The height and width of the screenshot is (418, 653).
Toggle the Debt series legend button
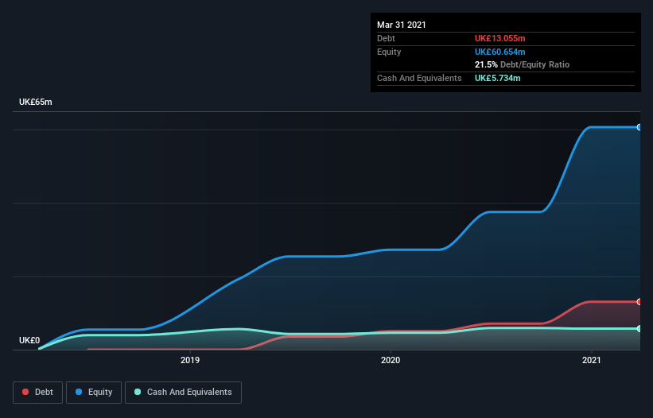click(37, 393)
